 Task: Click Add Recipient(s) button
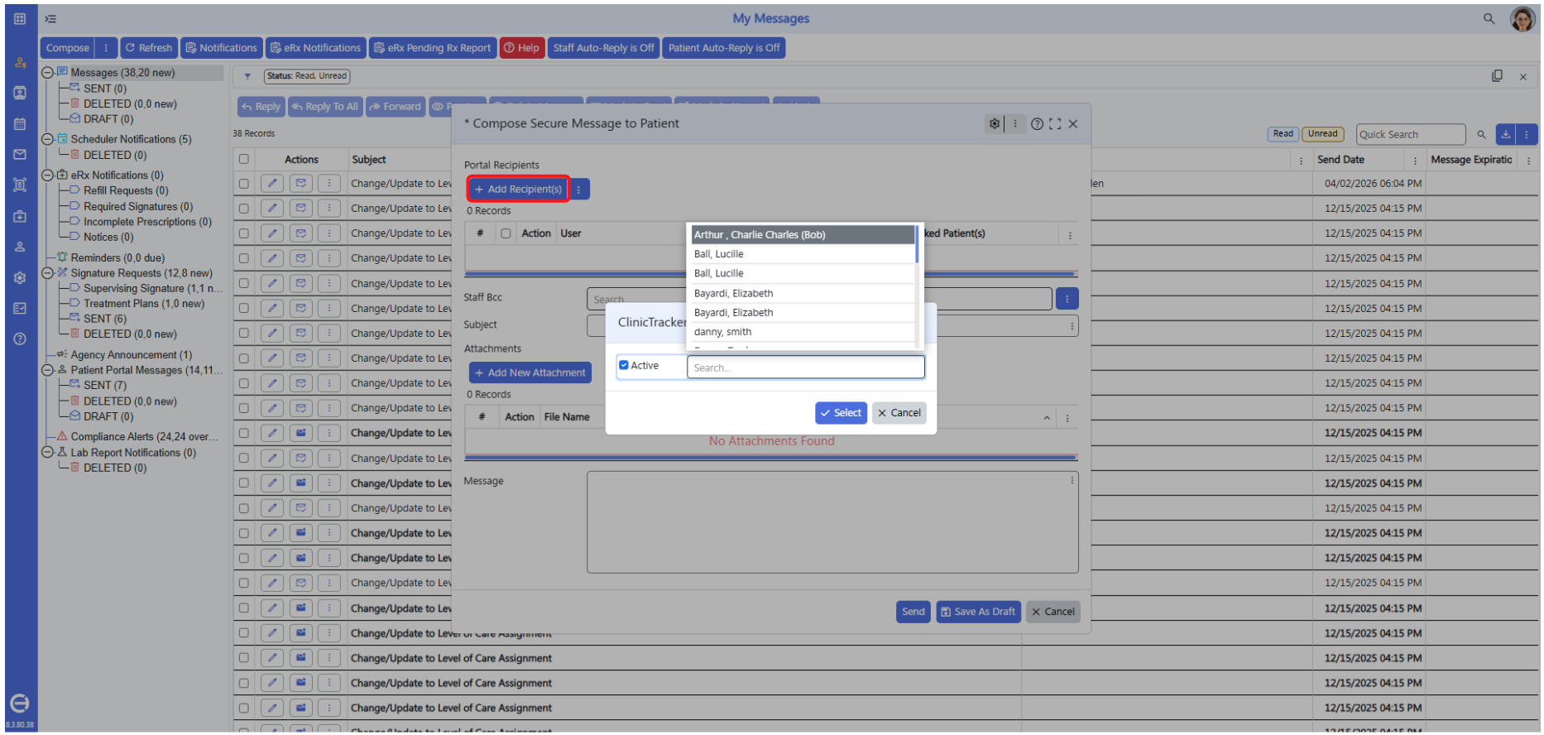[x=518, y=190]
